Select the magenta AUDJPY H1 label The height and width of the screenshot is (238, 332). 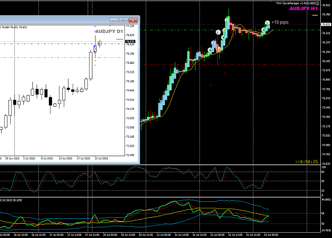click(303, 8)
